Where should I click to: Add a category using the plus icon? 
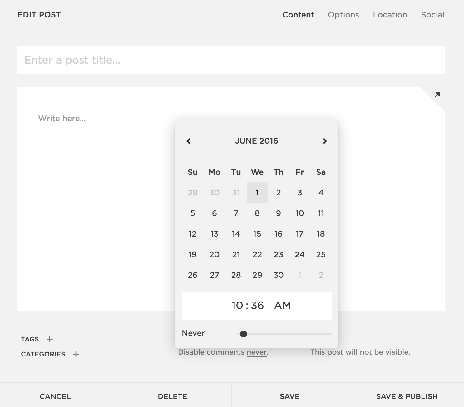76,354
